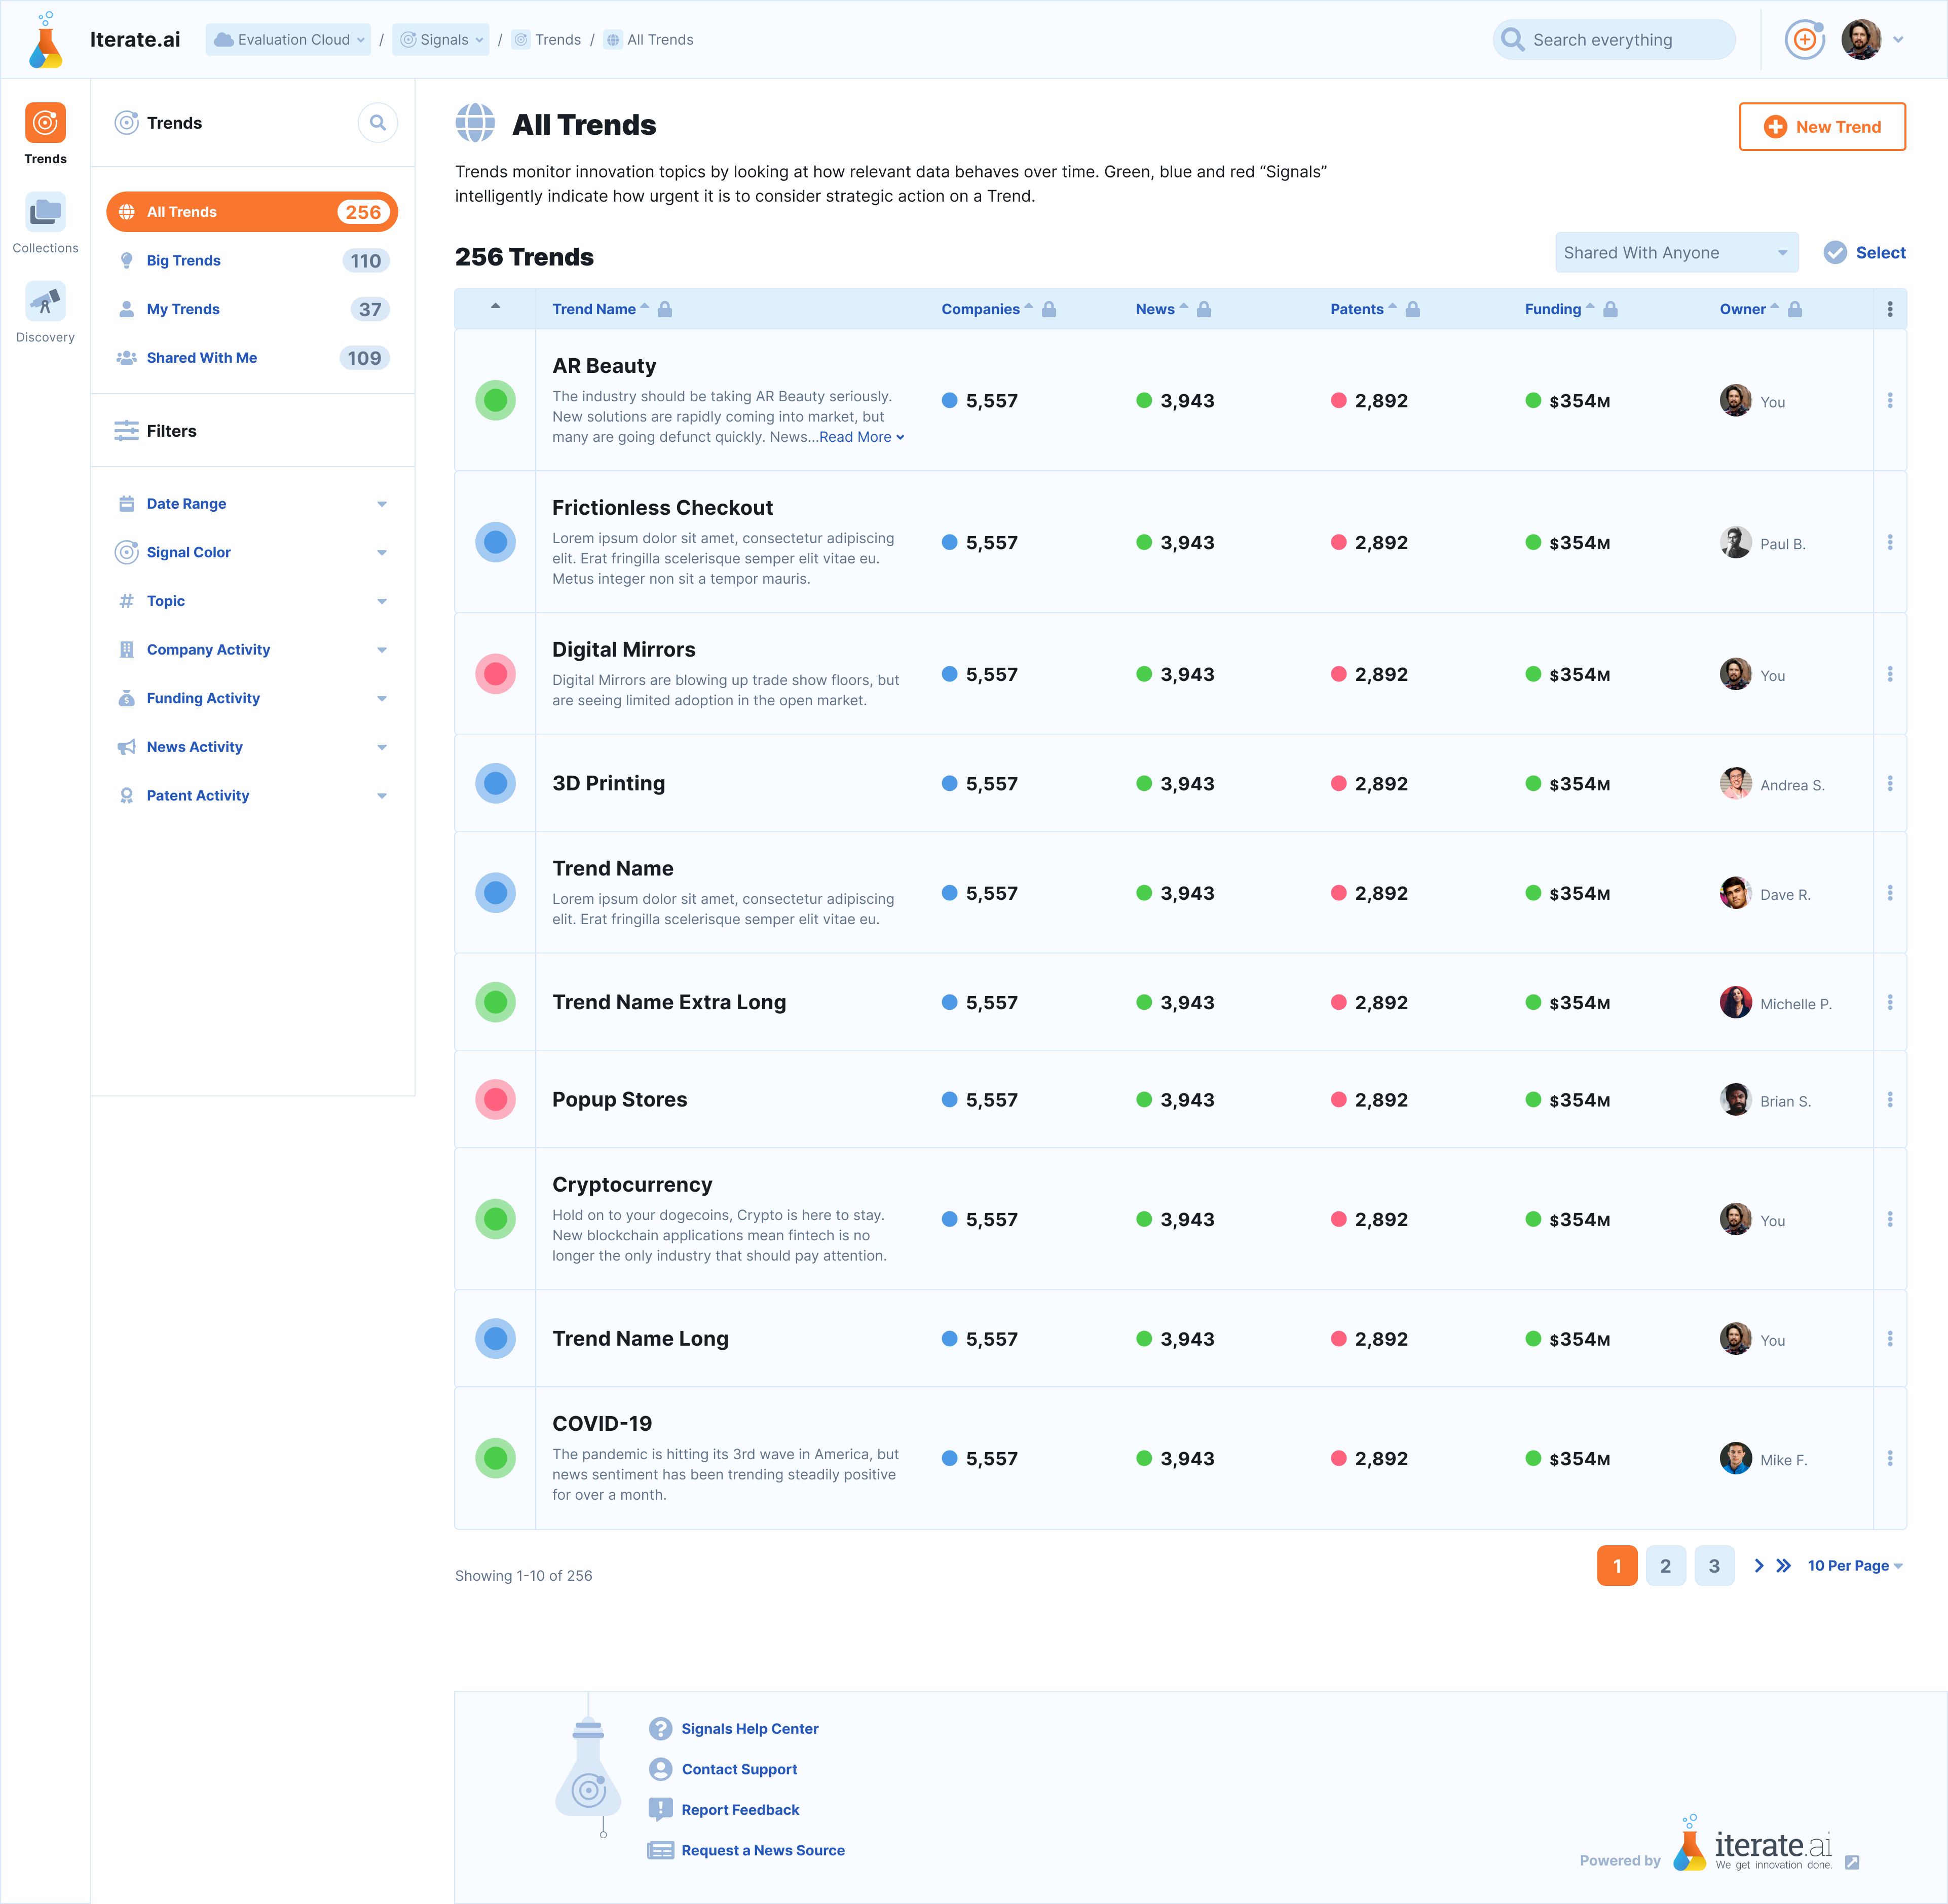
Task: Toggle the Select checkmark control
Action: pos(1835,253)
